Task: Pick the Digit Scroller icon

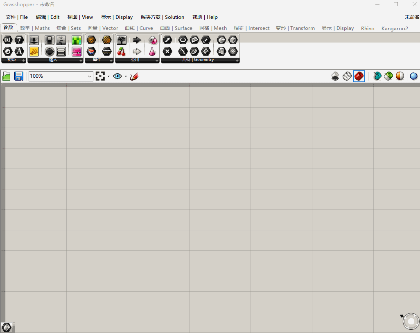Action: 61,40
